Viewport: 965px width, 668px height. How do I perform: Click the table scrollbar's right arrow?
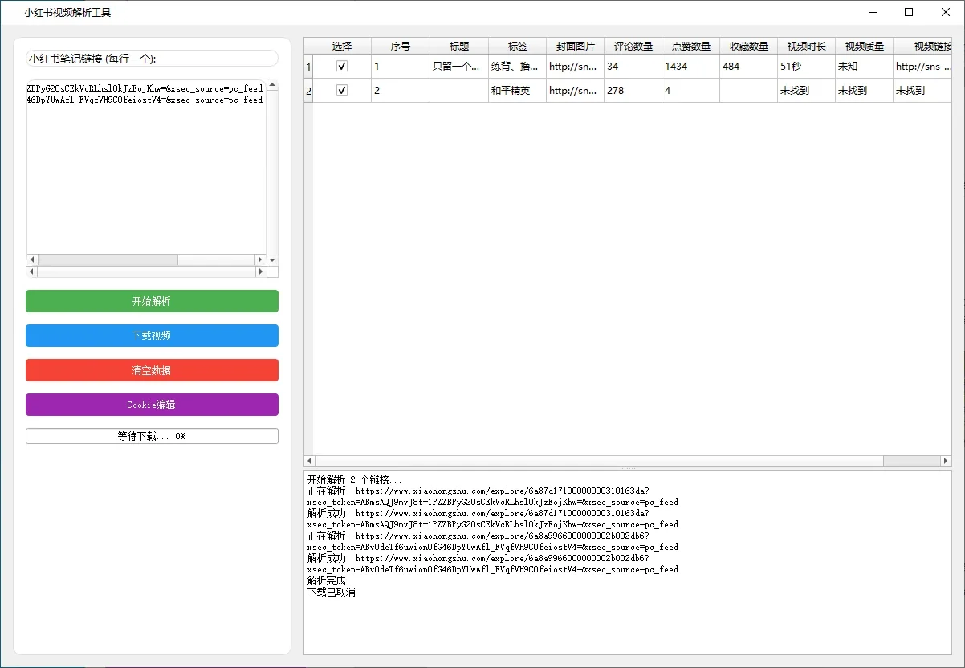pos(946,462)
